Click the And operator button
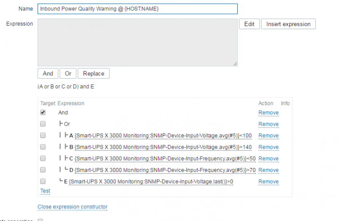 click(x=48, y=73)
